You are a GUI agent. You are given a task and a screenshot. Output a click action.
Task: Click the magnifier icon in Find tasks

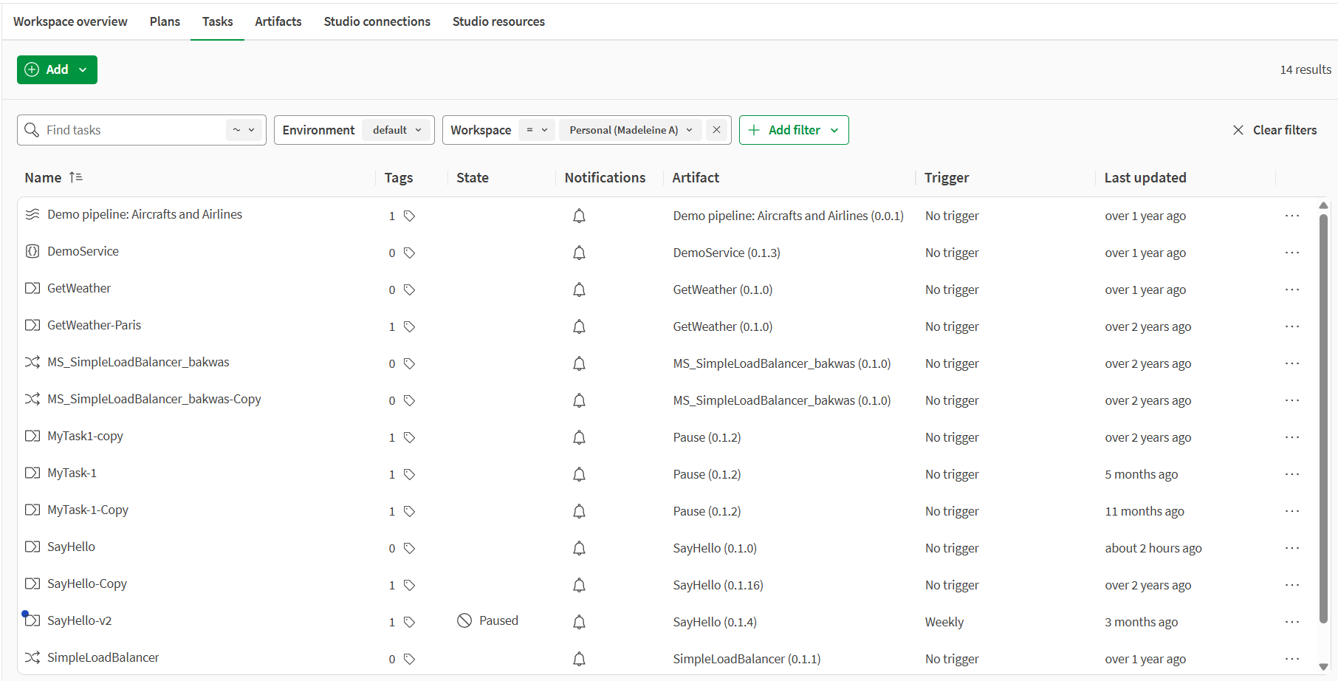click(32, 129)
